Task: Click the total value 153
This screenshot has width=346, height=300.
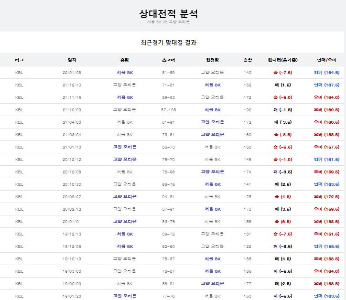Action: pos(248,296)
